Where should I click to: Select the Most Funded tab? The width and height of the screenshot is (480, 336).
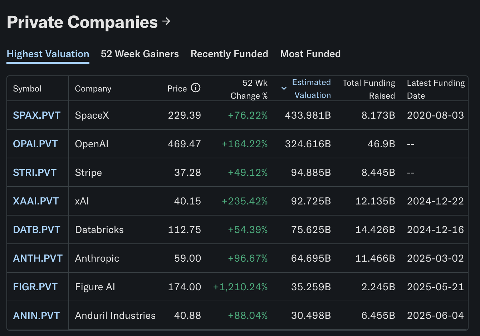pos(310,54)
